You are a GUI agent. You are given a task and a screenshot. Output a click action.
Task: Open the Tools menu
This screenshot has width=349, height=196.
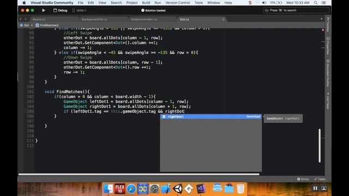(x=198, y=3)
